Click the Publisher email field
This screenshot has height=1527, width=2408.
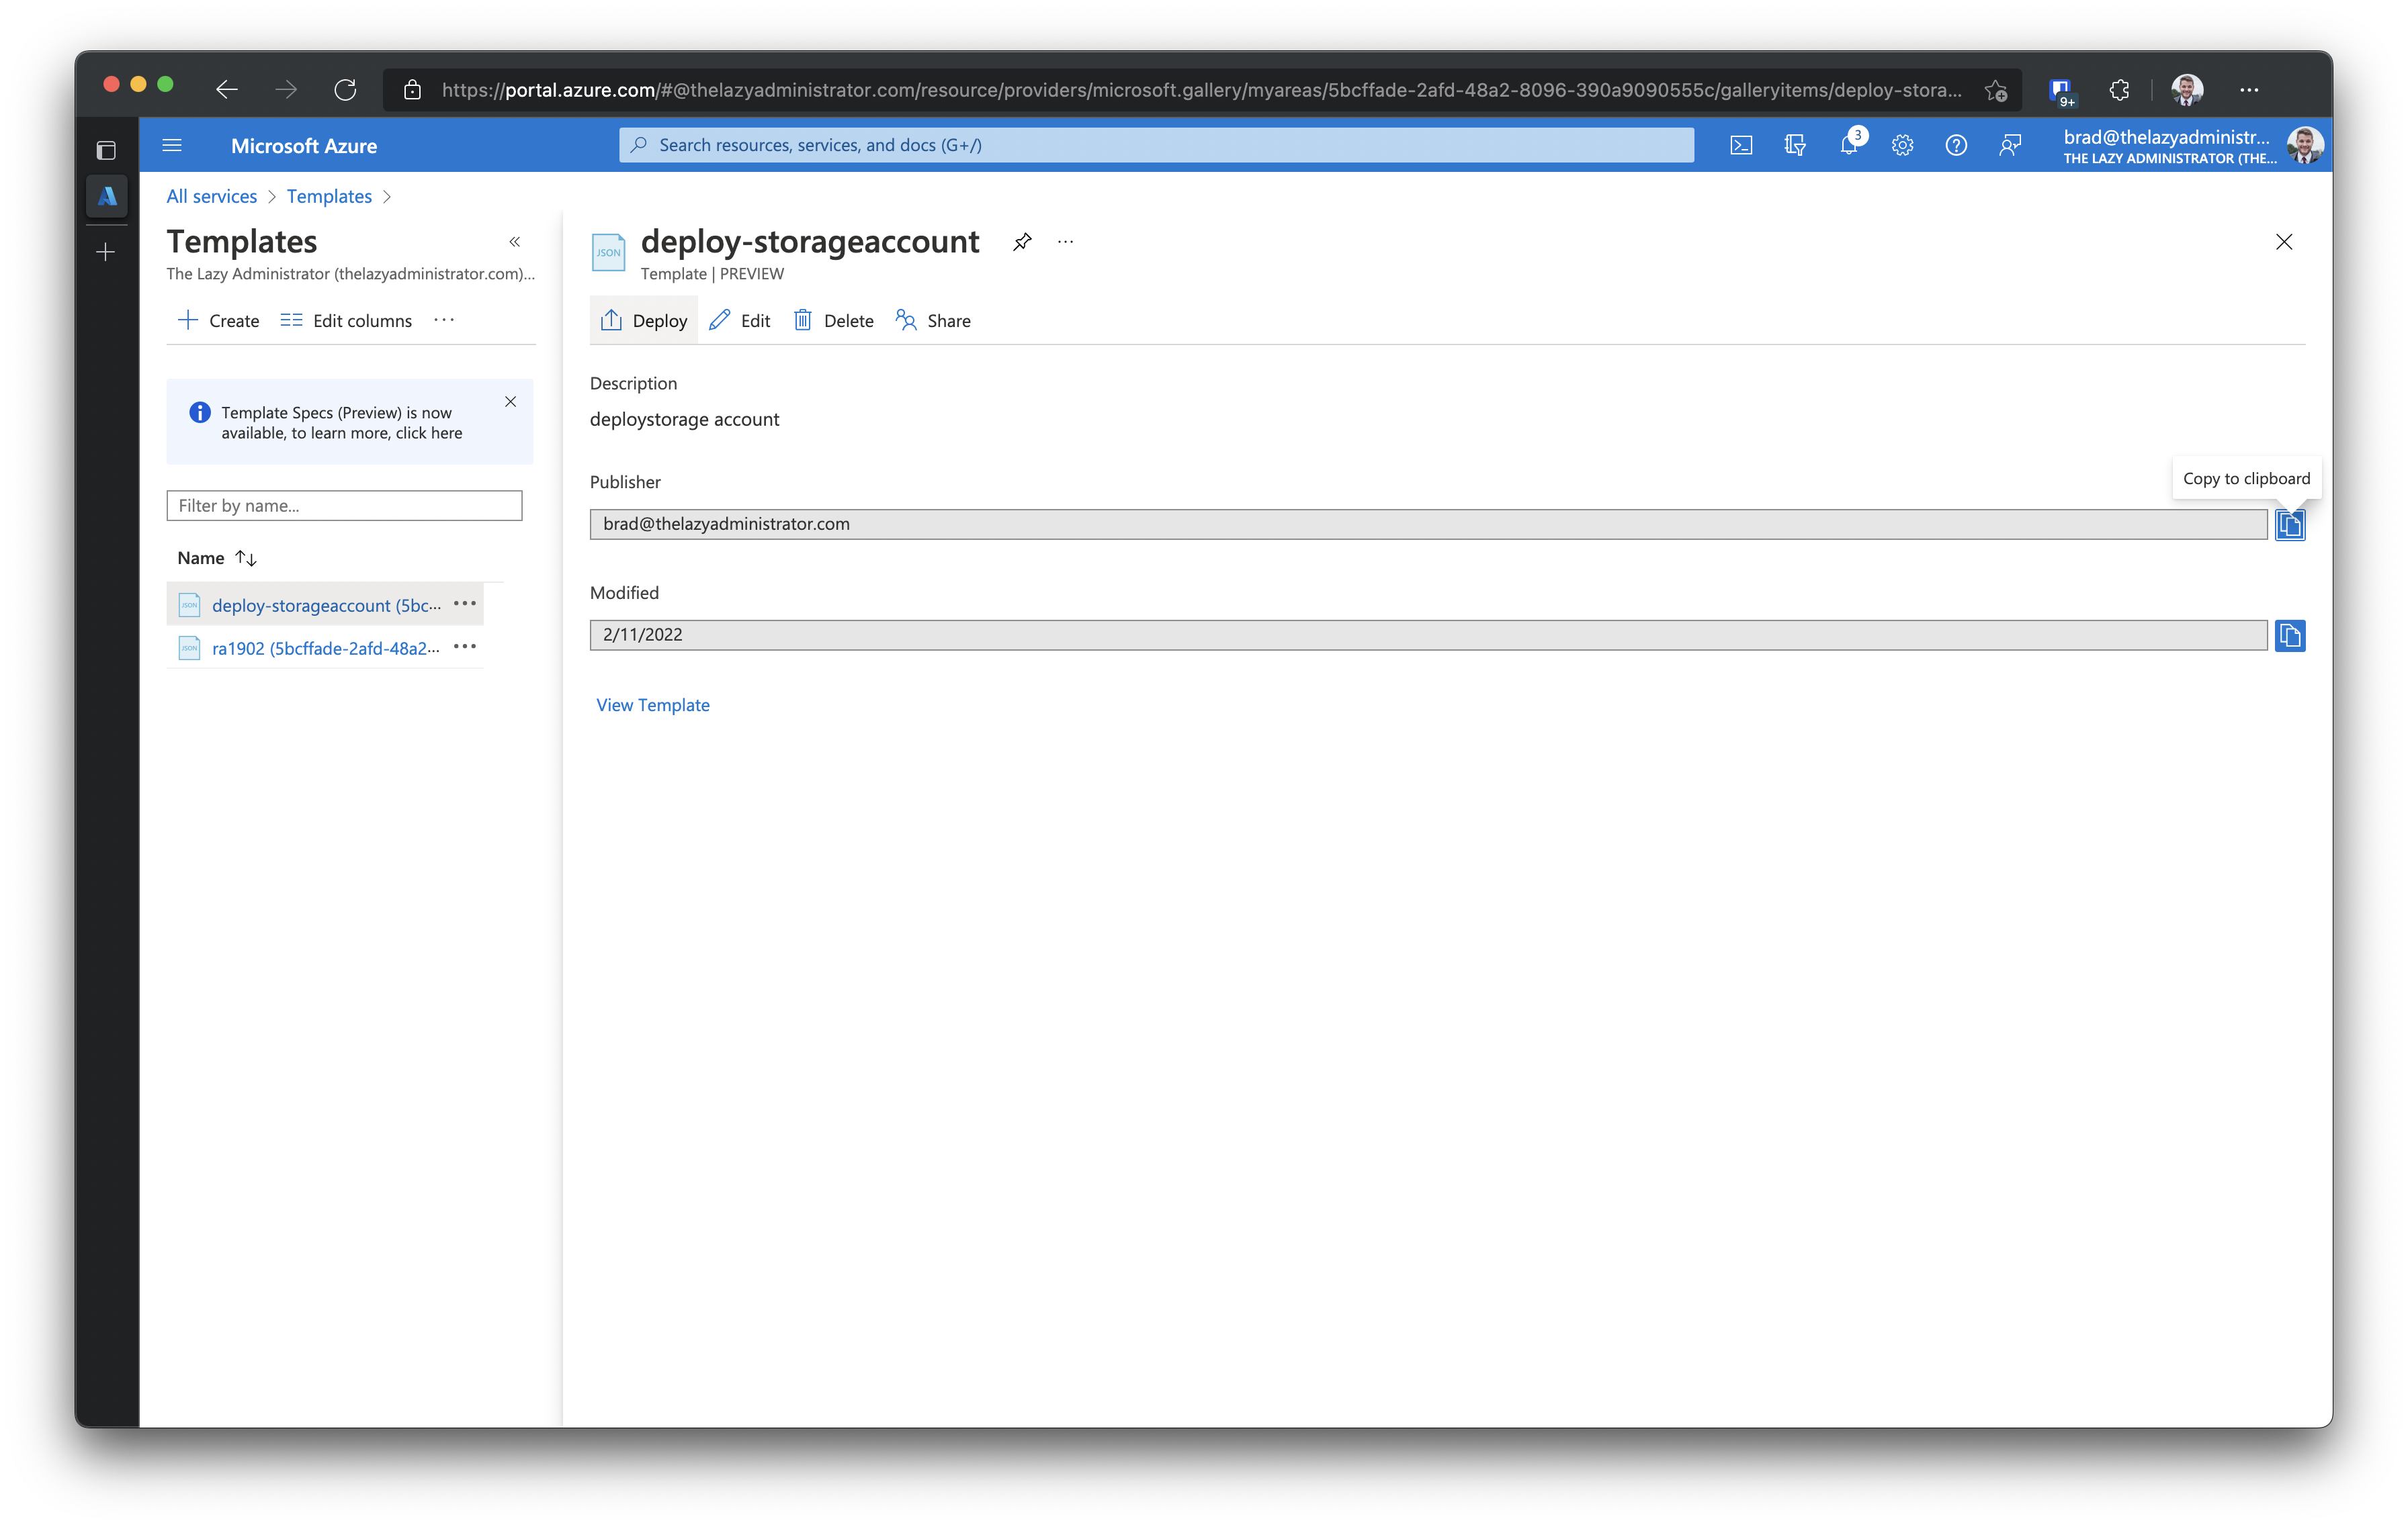[x=1428, y=524]
